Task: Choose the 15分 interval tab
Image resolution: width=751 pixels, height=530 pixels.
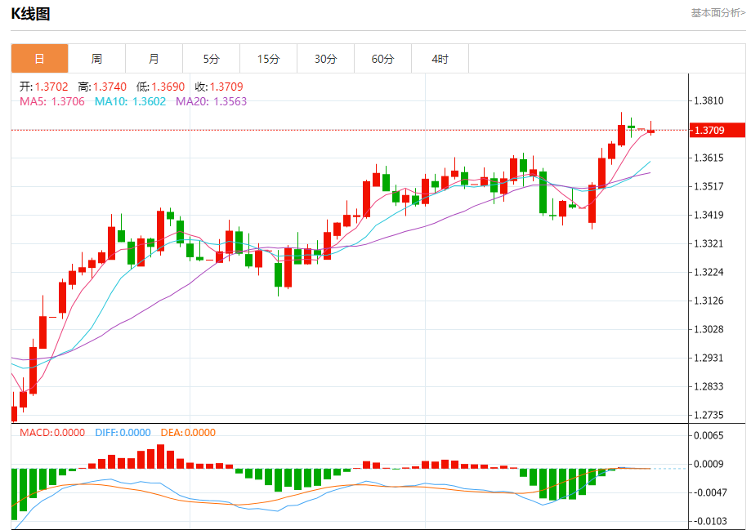Action: [x=268, y=59]
